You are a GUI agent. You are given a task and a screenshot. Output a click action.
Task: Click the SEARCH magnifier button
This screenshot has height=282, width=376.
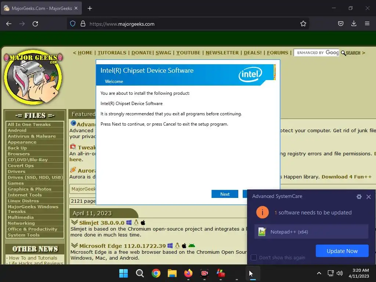pyautogui.click(x=351, y=53)
